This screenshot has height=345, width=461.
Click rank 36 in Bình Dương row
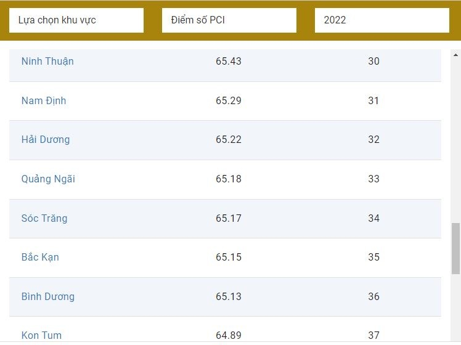pyautogui.click(x=373, y=296)
